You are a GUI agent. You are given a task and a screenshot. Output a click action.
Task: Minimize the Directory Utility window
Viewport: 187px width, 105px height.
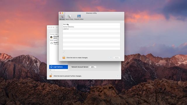click(x=63, y=13)
